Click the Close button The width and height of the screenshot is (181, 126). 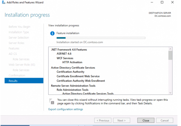(x=146, y=120)
